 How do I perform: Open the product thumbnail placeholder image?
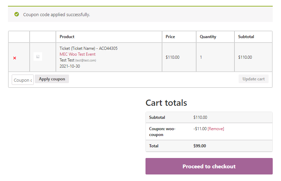[x=38, y=57]
